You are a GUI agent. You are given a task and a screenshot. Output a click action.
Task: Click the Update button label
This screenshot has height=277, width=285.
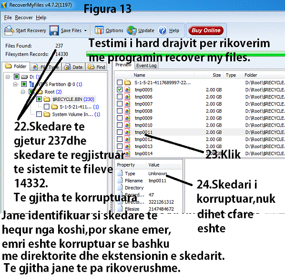point(146,30)
